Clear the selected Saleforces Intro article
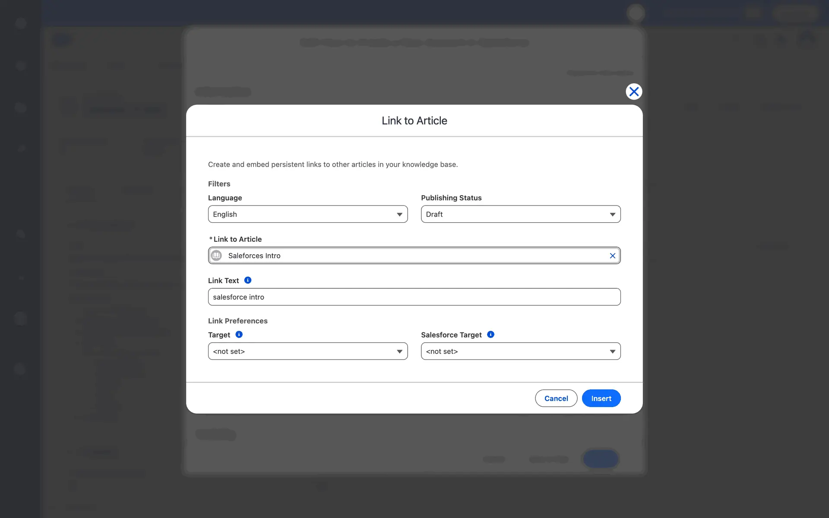The image size is (829, 518). (x=612, y=256)
